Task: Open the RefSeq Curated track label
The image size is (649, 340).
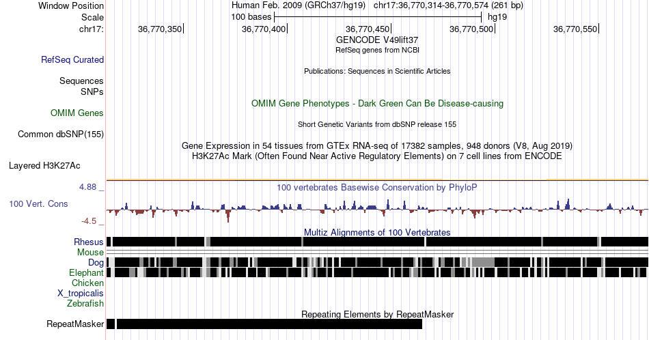Action: click(72, 59)
